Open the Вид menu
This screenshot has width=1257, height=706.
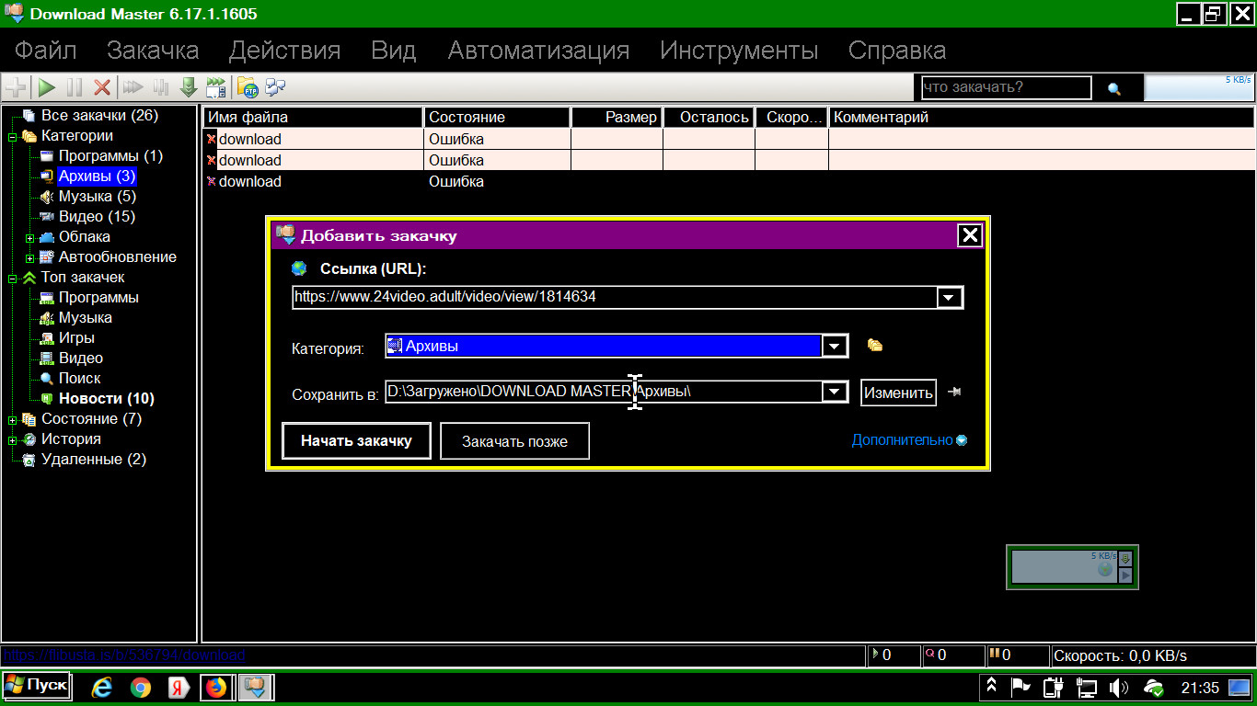tap(394, 50)
